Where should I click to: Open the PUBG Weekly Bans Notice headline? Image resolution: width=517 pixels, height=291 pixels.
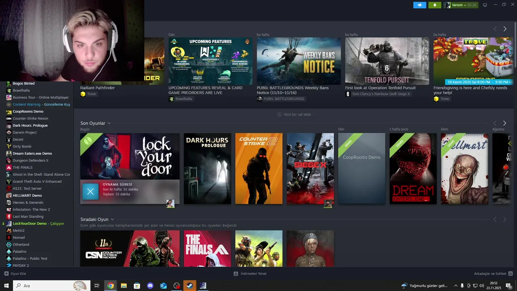(x=293, y=90)
